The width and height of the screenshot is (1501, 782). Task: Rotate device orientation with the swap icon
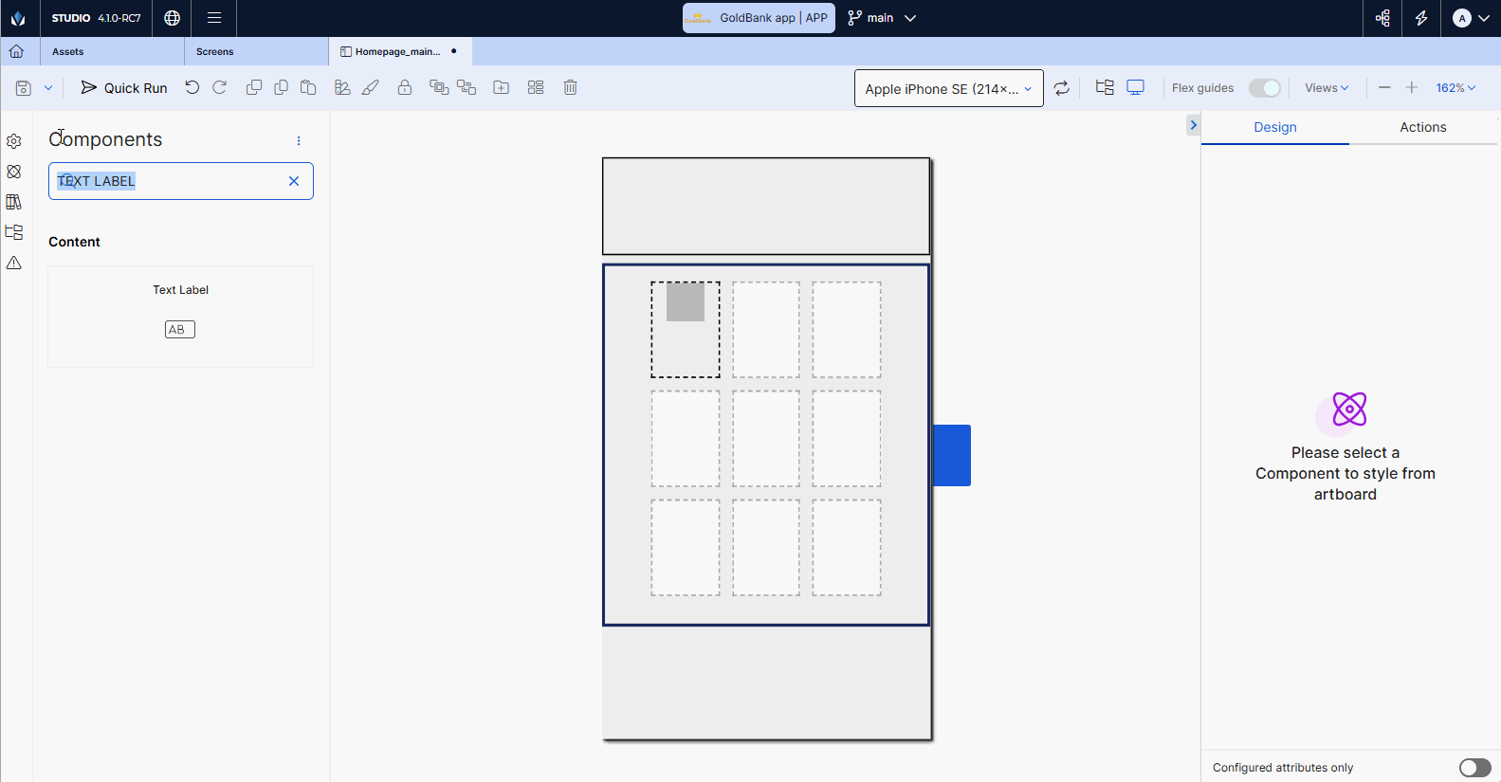(x=1062, y=88)
